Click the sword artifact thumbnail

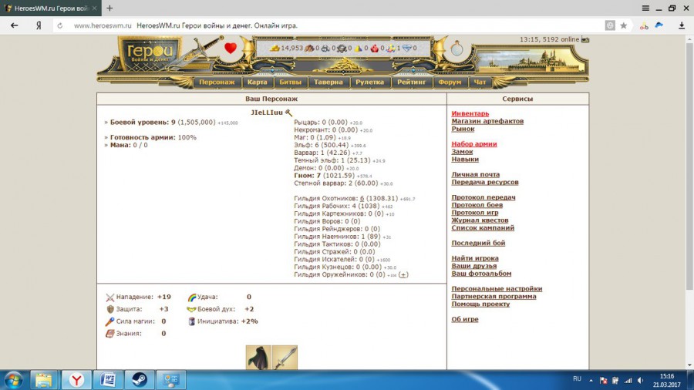point(285,358)
